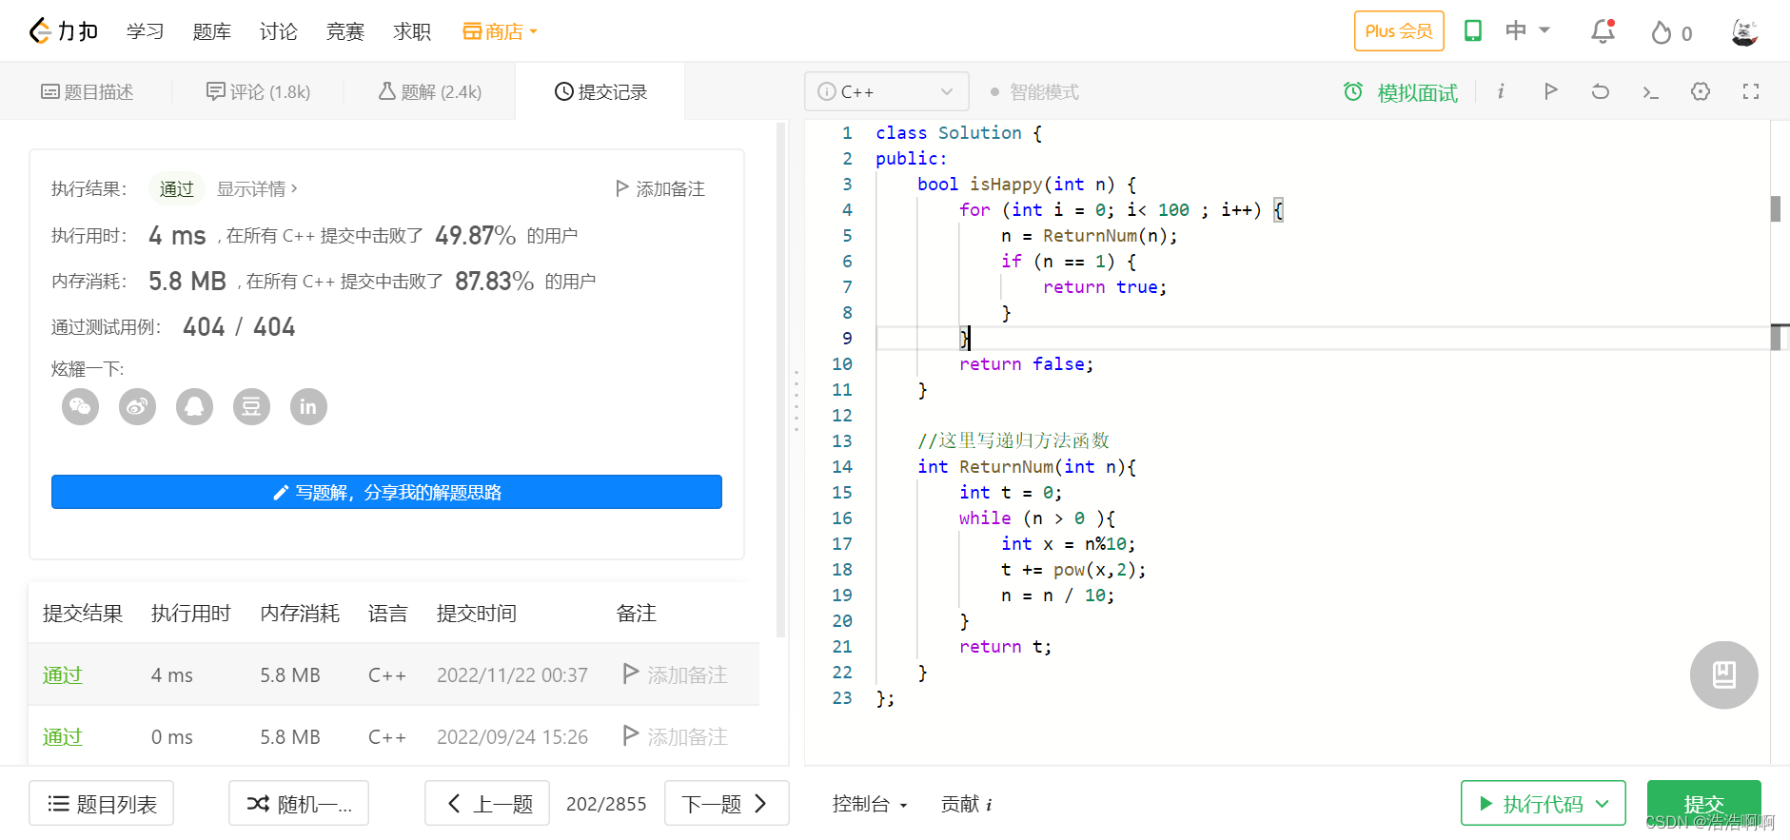
Task: Reset code with the restore icon
Action: coord(1601,91)
